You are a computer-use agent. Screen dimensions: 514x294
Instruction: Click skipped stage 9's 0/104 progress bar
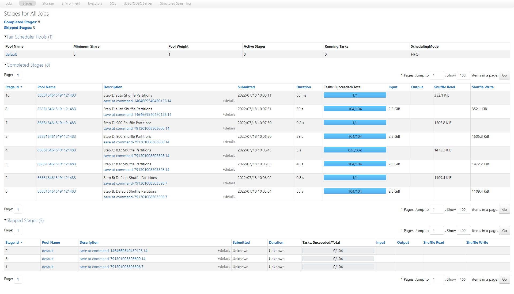tap(338, 251)
